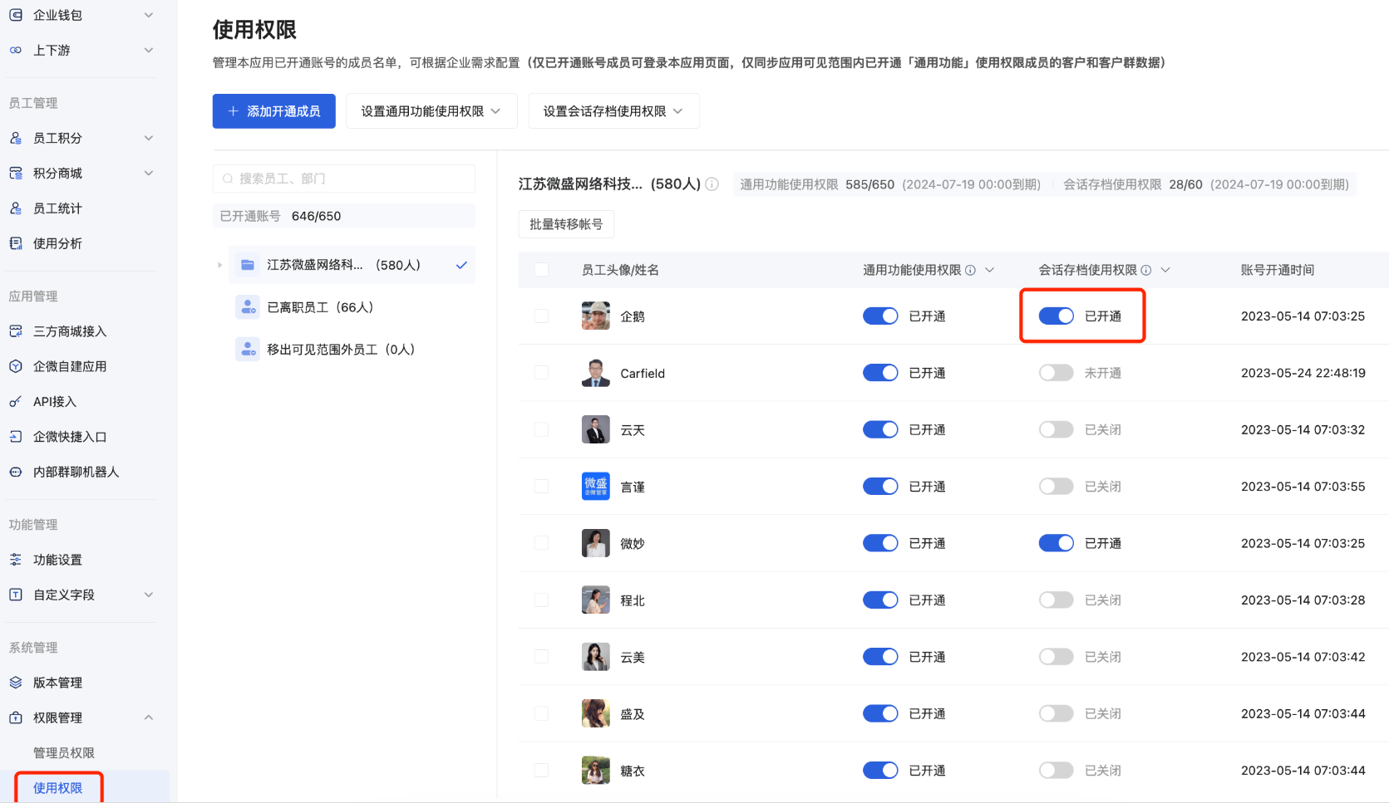Click the 企微快捷入口 icon
Viewport: 1389px width, 803px height.
16,437
